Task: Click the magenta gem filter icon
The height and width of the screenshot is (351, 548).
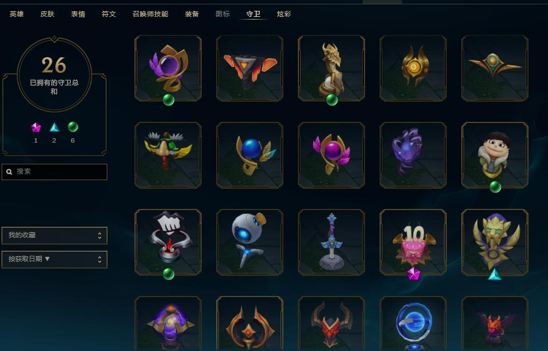Action: [x=35, y=127]
